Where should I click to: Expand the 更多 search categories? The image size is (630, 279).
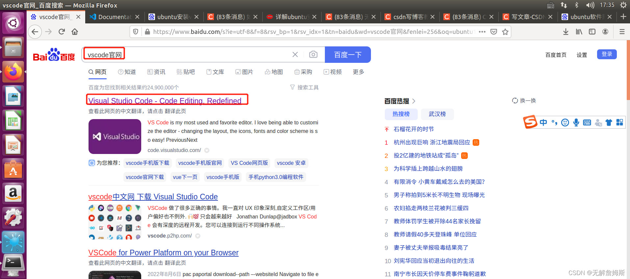(358, 72)
